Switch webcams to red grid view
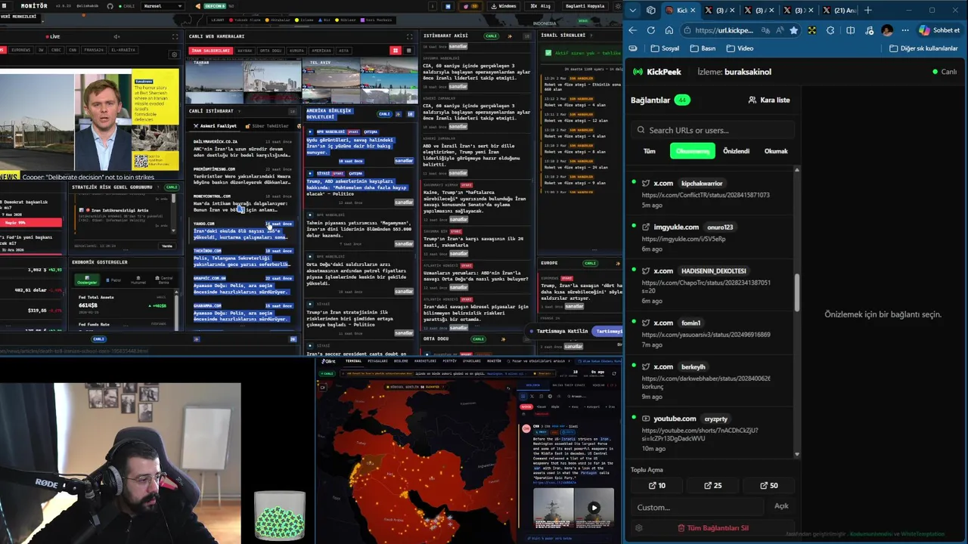The width and height of the screenshot is (968, 544). click(x=395, y=51)
